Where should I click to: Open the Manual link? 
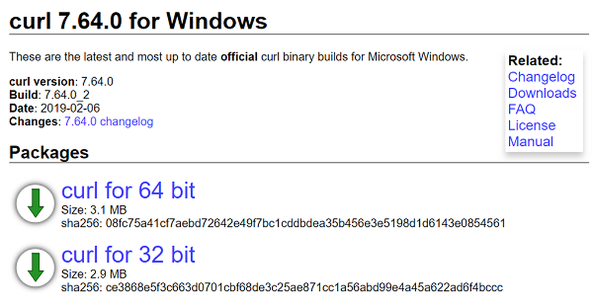click(530, 142)
